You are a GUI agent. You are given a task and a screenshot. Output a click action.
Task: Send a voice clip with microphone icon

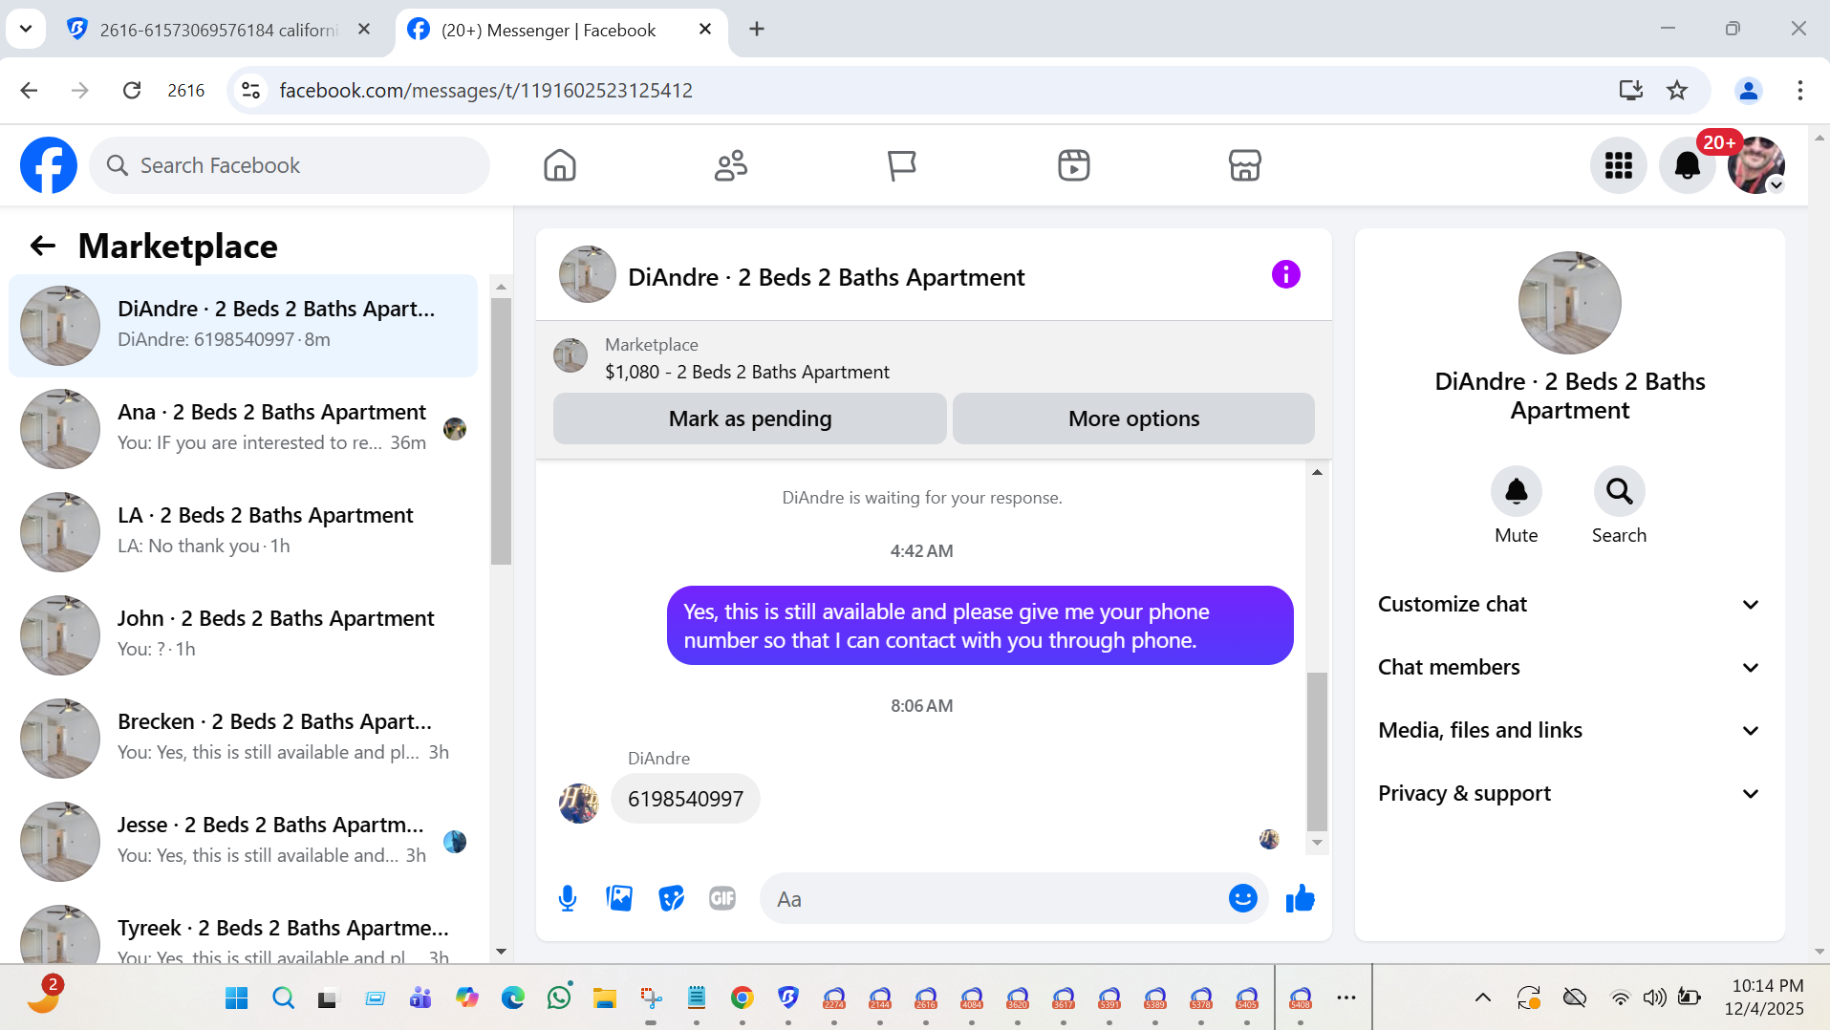click(568, 898)
